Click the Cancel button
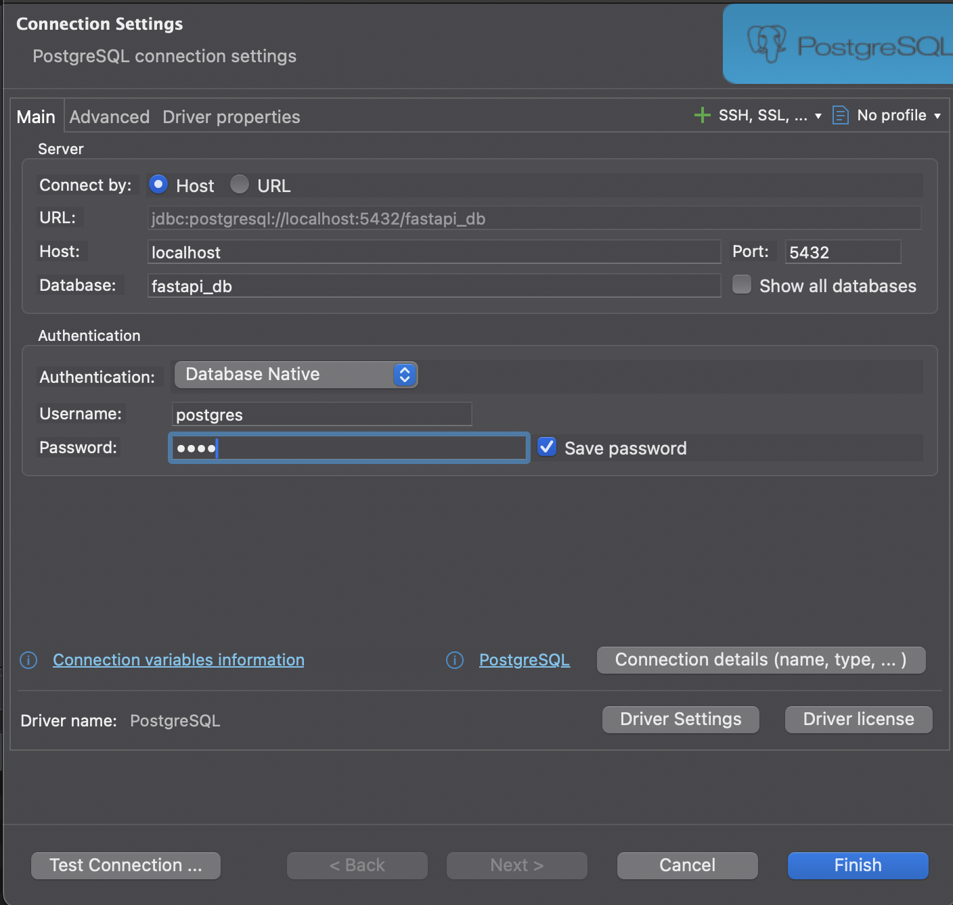 [688, 865]
